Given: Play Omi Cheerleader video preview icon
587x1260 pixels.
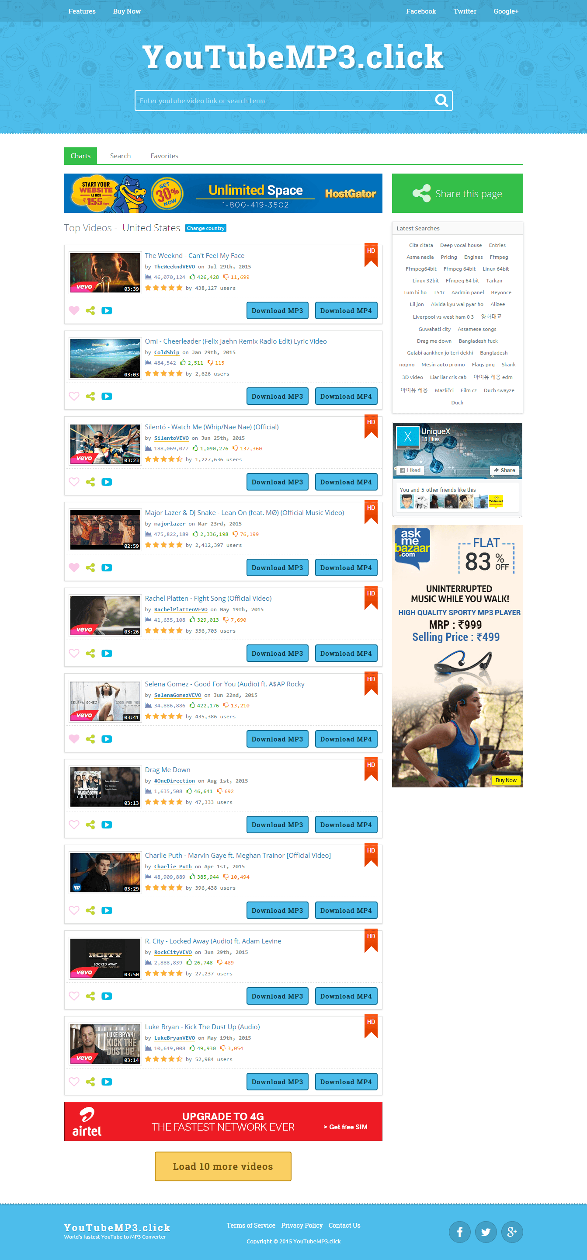Looking at the screenshot, I should (107, 396).
